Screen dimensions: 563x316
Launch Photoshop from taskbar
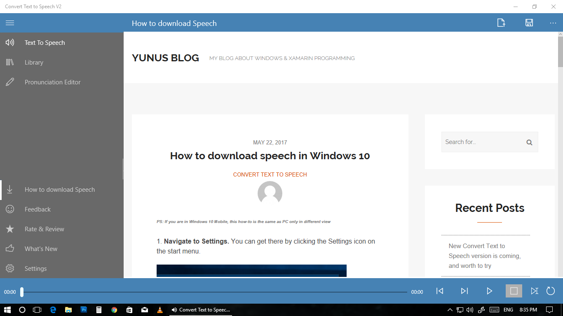click(84, 310)
